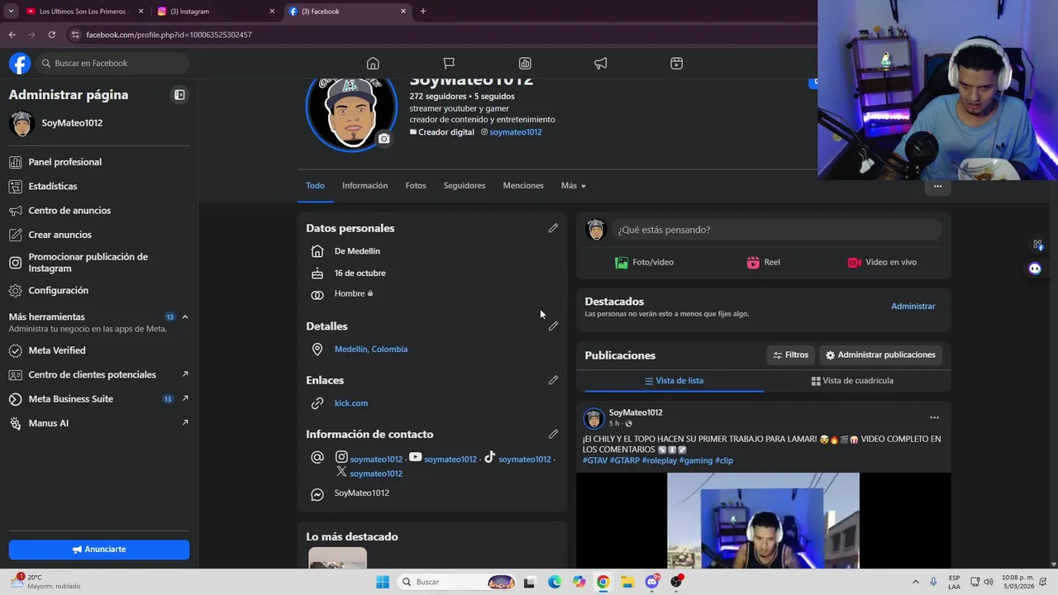Image resolution: width=1058 pixels, height=595 pixels.
Task: Reload the page with the browser refresh icon
Action: (51, 35)
